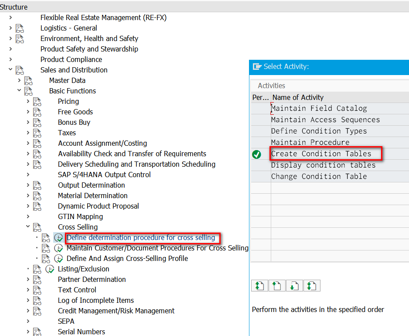The width and height of the screenshot is (409, 336).
Task: Select Maintain Procedure activity
Action: tap(310, 142)
